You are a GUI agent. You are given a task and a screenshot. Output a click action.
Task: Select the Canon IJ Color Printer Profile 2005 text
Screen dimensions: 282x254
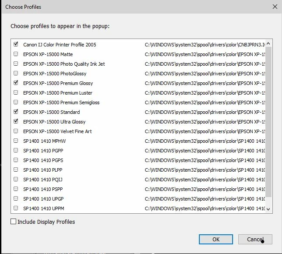pos(59,45)
